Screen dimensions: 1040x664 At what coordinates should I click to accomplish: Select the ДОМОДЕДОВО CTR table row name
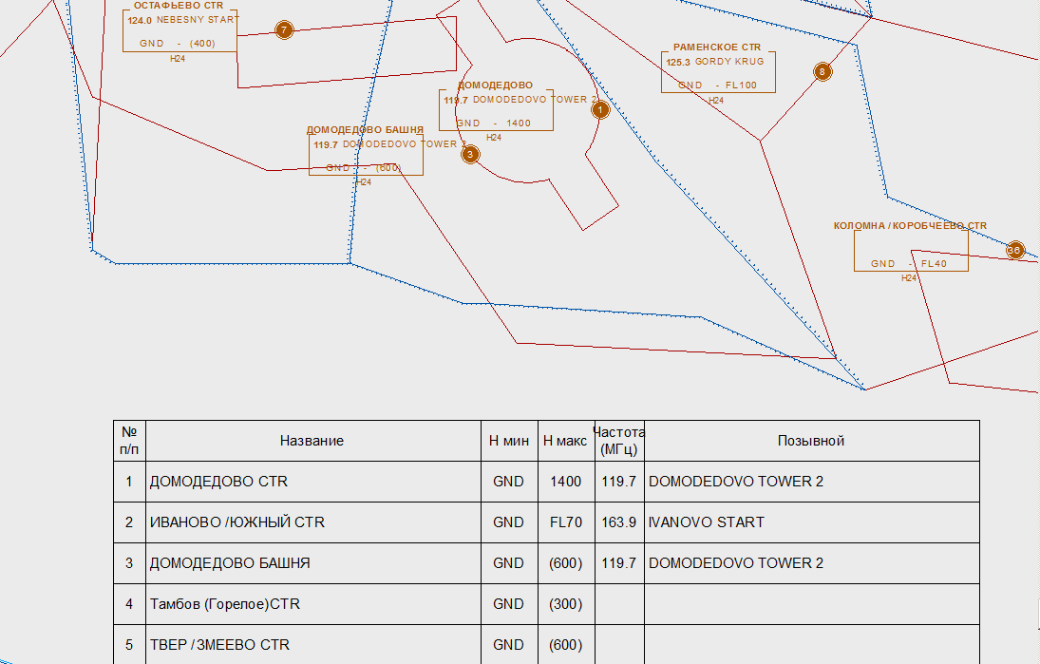click(218, 482)
